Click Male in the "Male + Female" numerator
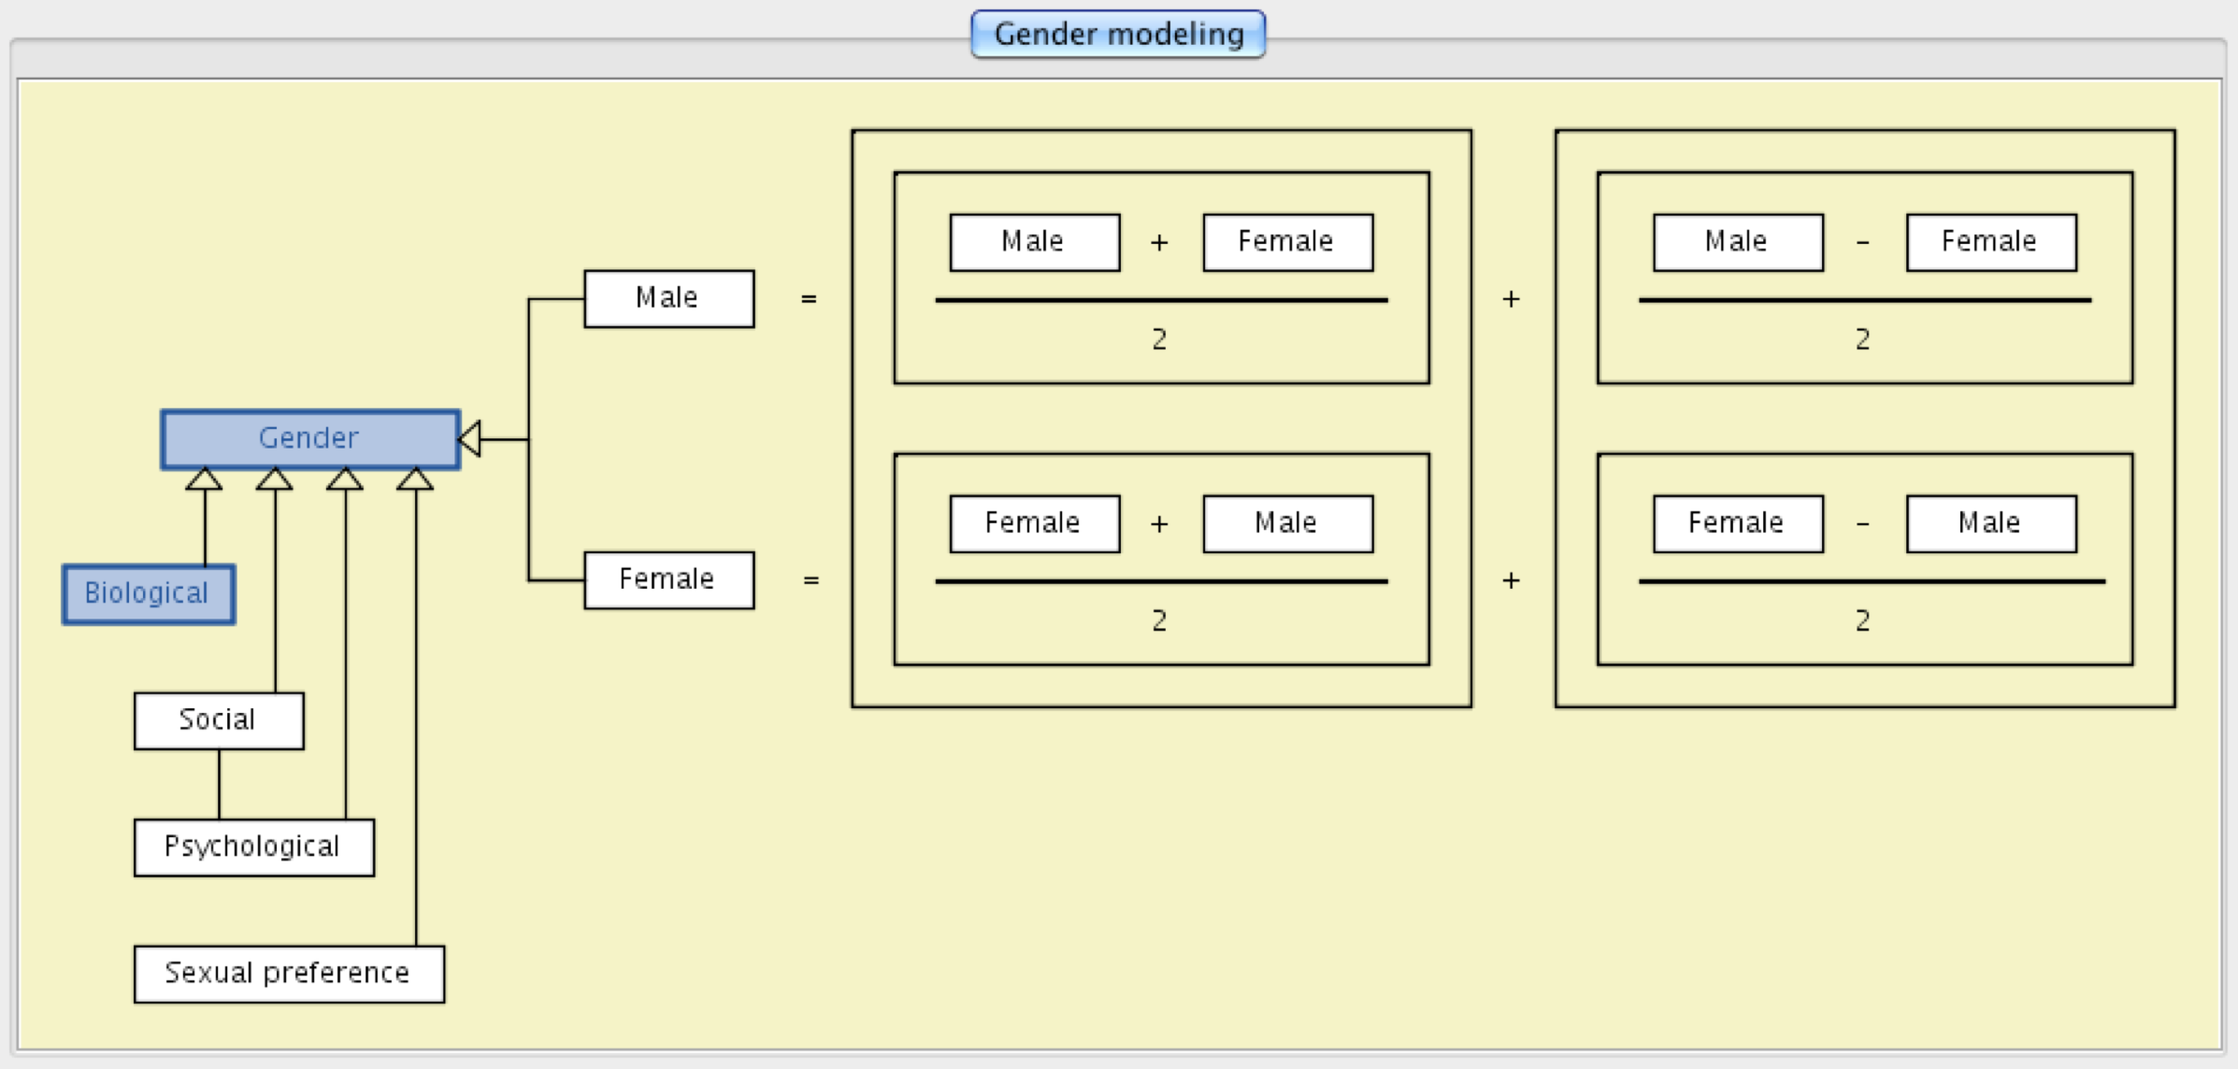This screenshot has height=1069, width=2238. 1034,242
